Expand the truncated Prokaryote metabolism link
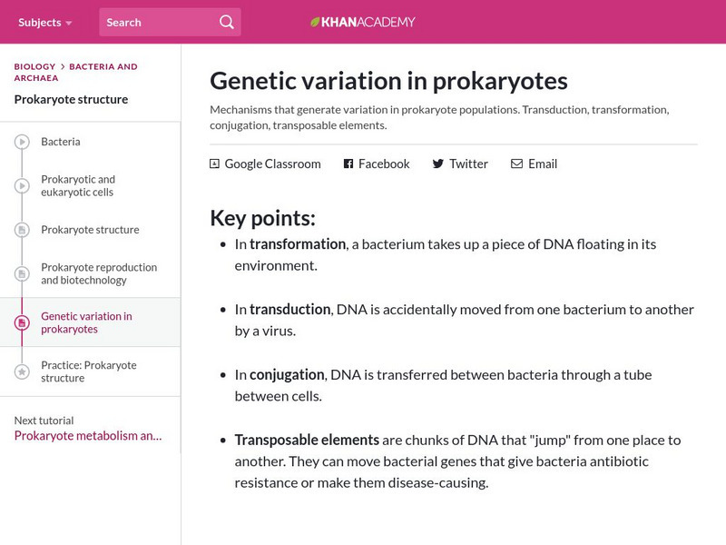 point(87,436)
